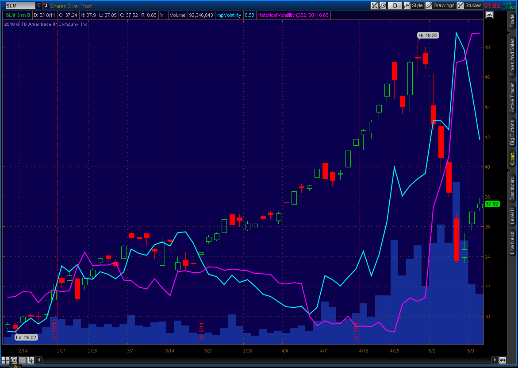This screenshot has height=368, width=518.
Task: Click the link circle left of SLV
Action: [3, 6]
